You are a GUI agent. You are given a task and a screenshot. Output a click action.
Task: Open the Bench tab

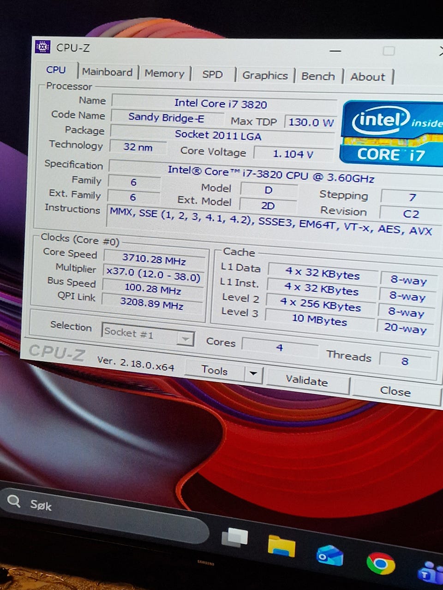pos(318,76)
